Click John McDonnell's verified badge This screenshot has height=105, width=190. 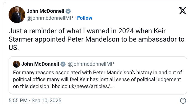point(68,11)
